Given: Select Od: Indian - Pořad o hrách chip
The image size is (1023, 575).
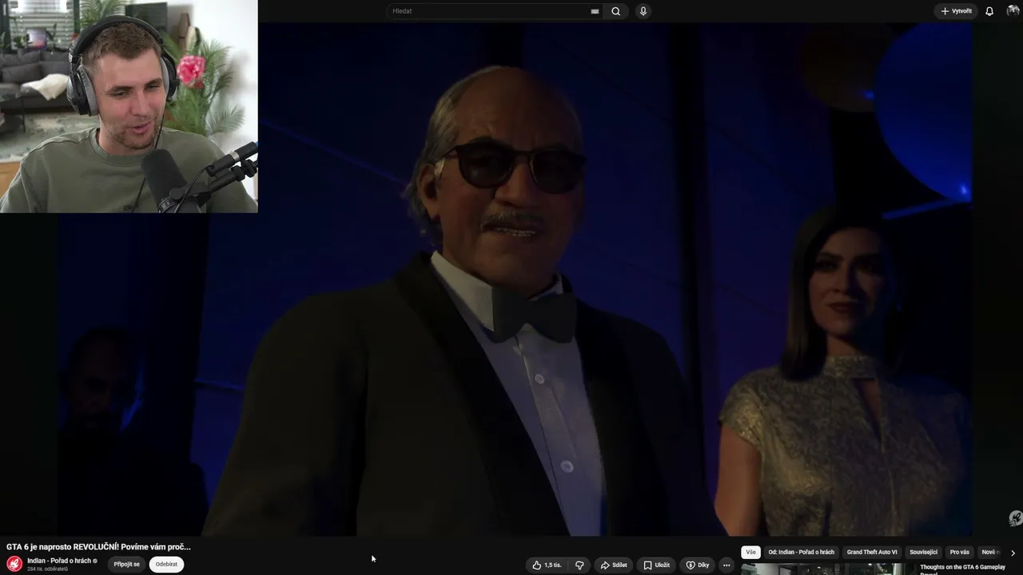Looking at the screenshot, I should tap(801, 552).
